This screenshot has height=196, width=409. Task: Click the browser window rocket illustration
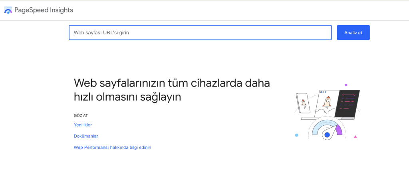point(327,102)
